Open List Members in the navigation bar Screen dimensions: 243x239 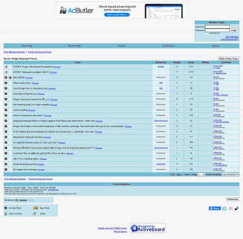point(168,46)
